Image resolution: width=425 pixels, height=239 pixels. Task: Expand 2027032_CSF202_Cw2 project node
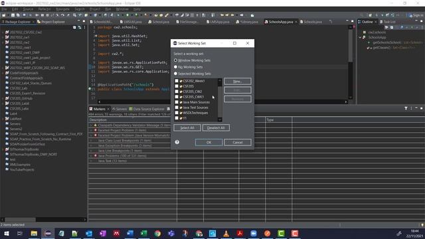click(3, 33)
